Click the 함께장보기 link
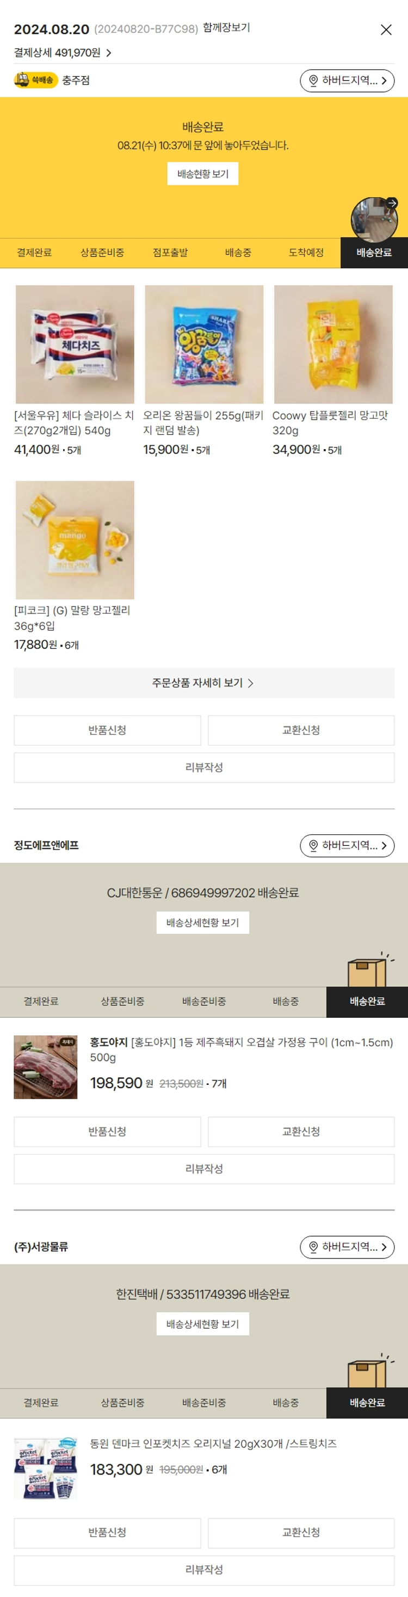The height and width of the screenshot is (1597, 408). 226,28
